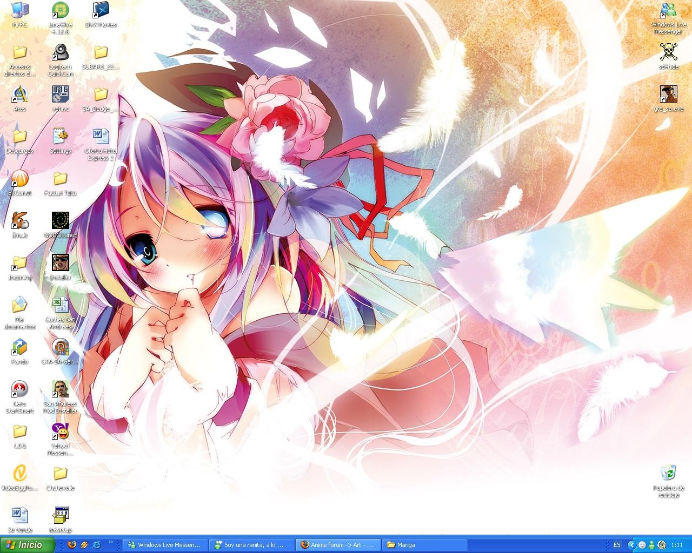Launch the Ares shortcut
This screenshot has height=553, width=692.
[19, 99]
